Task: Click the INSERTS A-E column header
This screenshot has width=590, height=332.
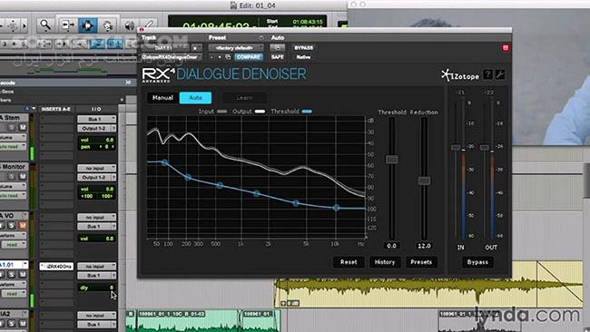Action: pos(55,109)
